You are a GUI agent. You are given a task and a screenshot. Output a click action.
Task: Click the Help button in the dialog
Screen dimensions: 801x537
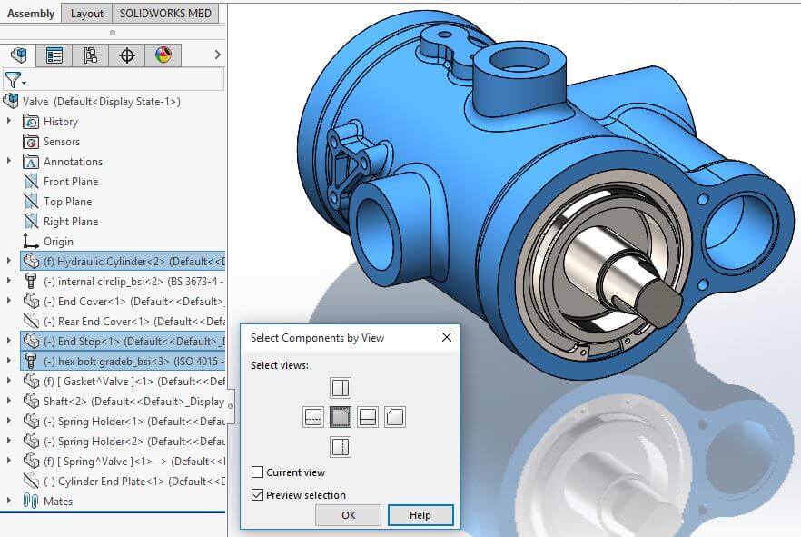pyautogui.click(x=420, y=515)
